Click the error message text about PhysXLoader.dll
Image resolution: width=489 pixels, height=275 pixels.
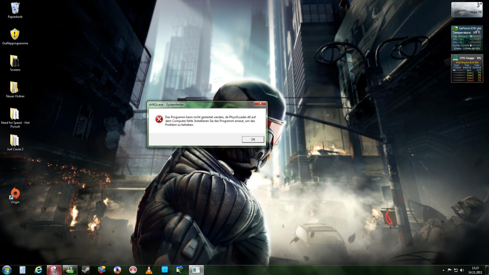210,121
